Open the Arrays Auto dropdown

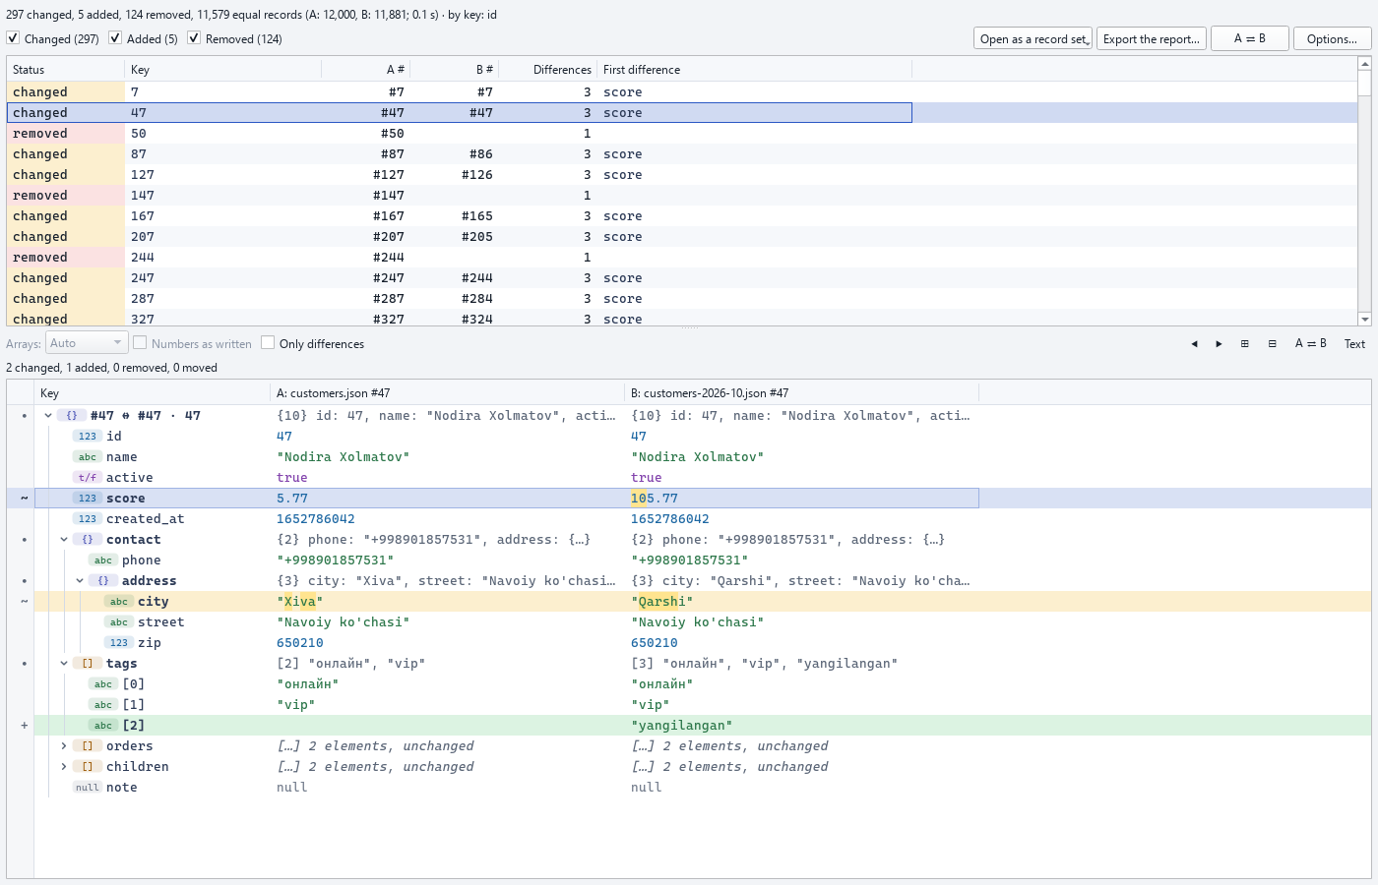tap(87, 343)
